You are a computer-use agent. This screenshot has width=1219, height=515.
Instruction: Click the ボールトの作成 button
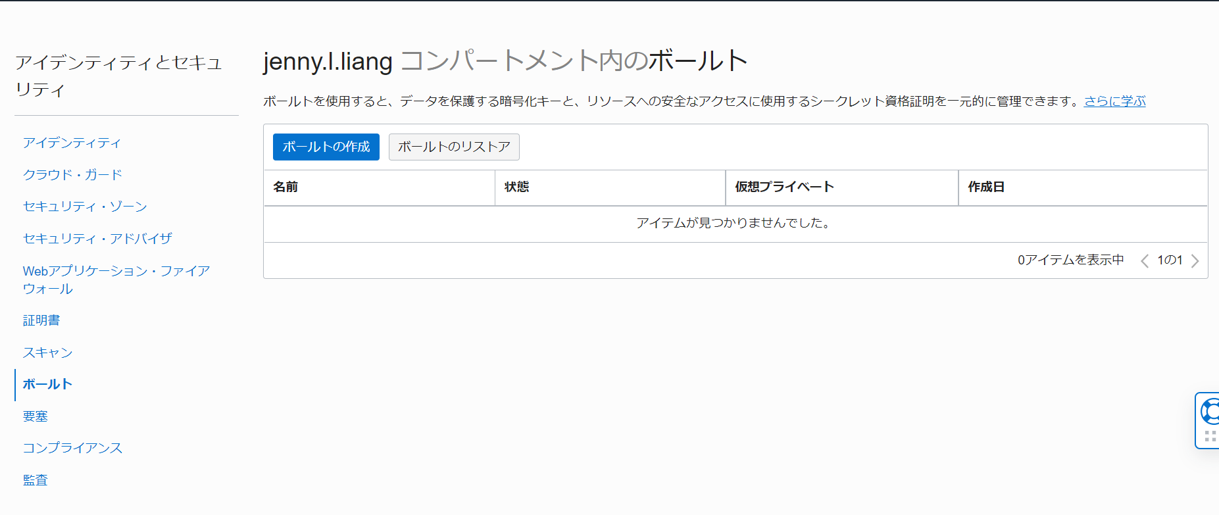pos(326,147)
